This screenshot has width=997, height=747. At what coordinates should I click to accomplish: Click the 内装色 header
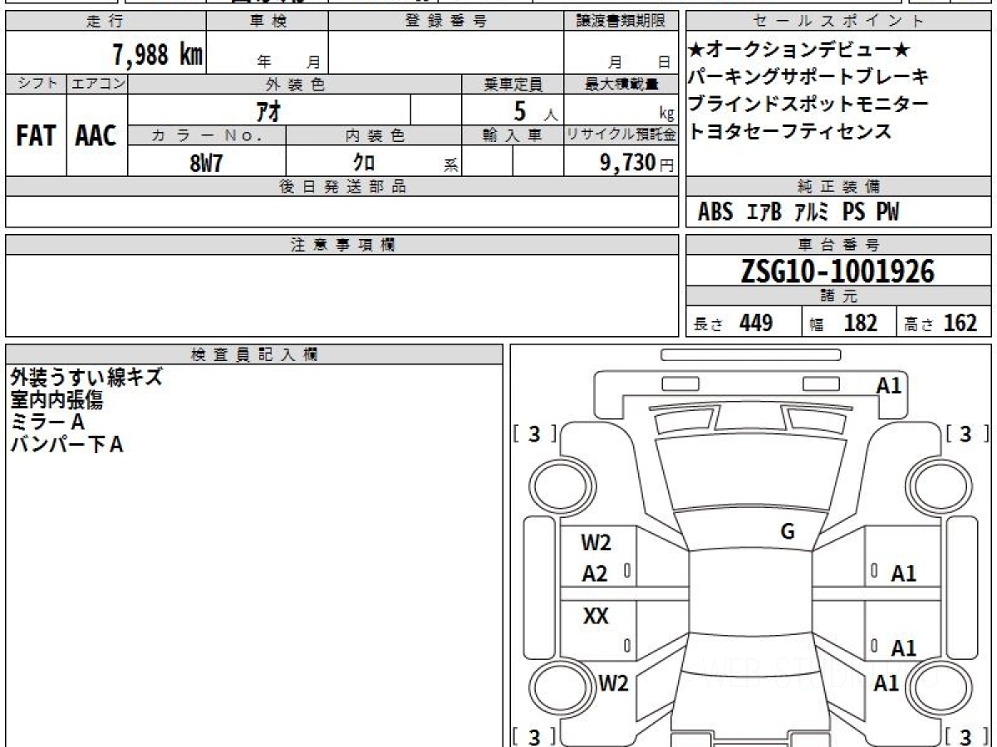coord(374,135)
